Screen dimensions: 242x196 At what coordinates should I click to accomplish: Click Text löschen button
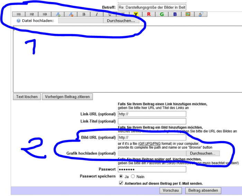point(27,96)
